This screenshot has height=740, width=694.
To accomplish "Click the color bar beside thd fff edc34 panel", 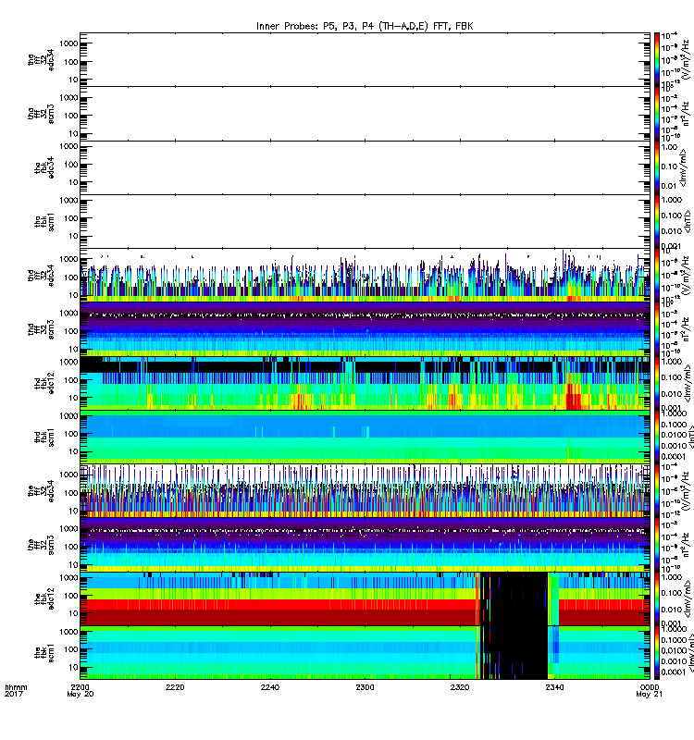I will tap(657, 276).
